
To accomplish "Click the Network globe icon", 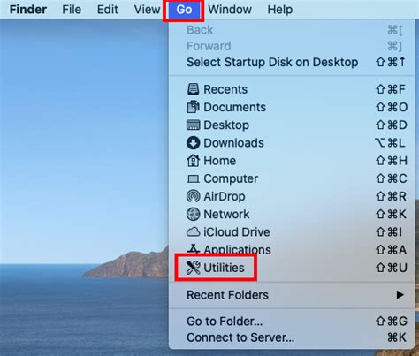I will (x=194, y=214).
